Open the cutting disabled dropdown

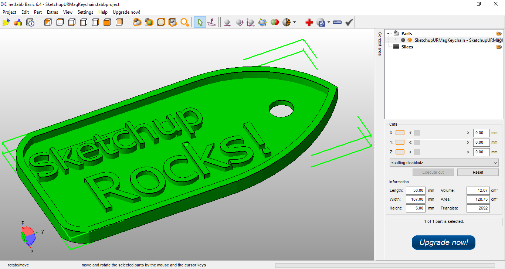444,163
